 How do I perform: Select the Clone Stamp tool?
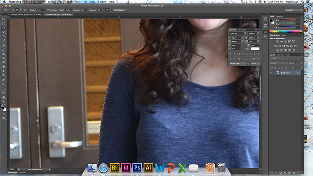point(4,54)
